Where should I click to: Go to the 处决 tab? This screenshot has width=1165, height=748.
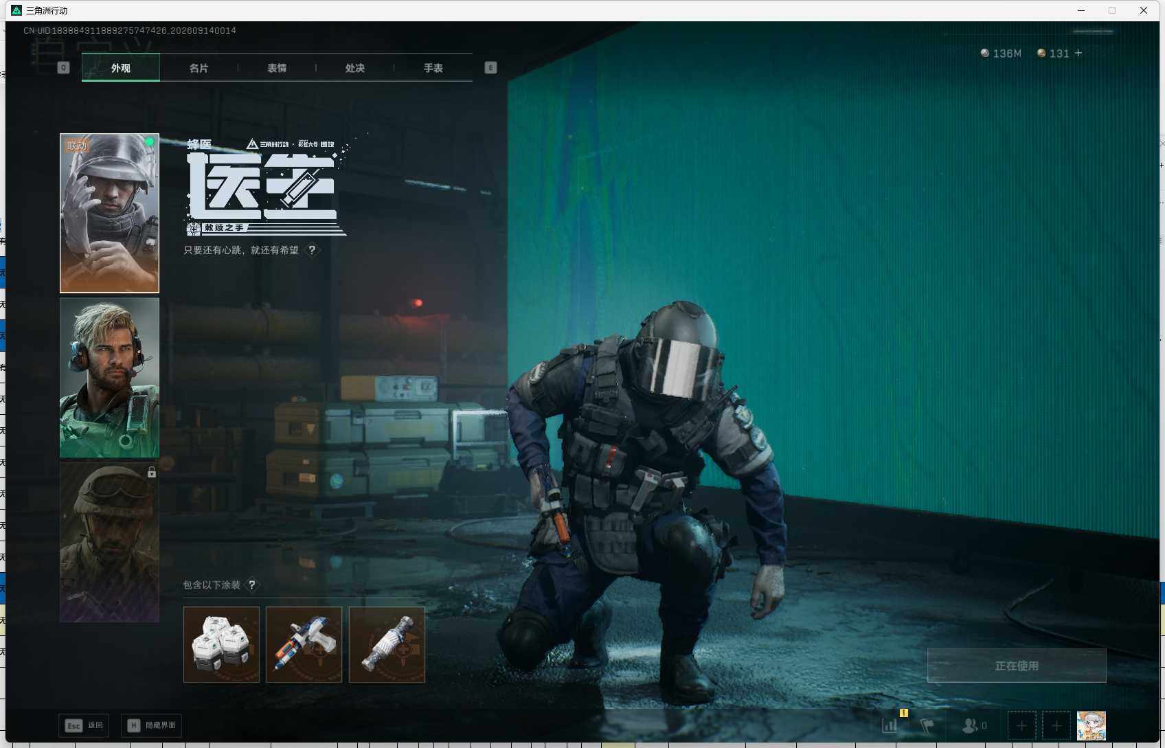point(355,67)
